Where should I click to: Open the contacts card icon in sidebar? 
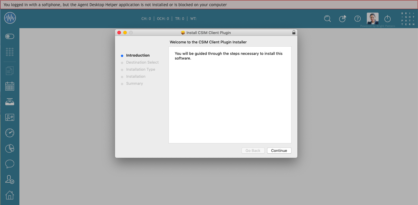tap(10, 117)
